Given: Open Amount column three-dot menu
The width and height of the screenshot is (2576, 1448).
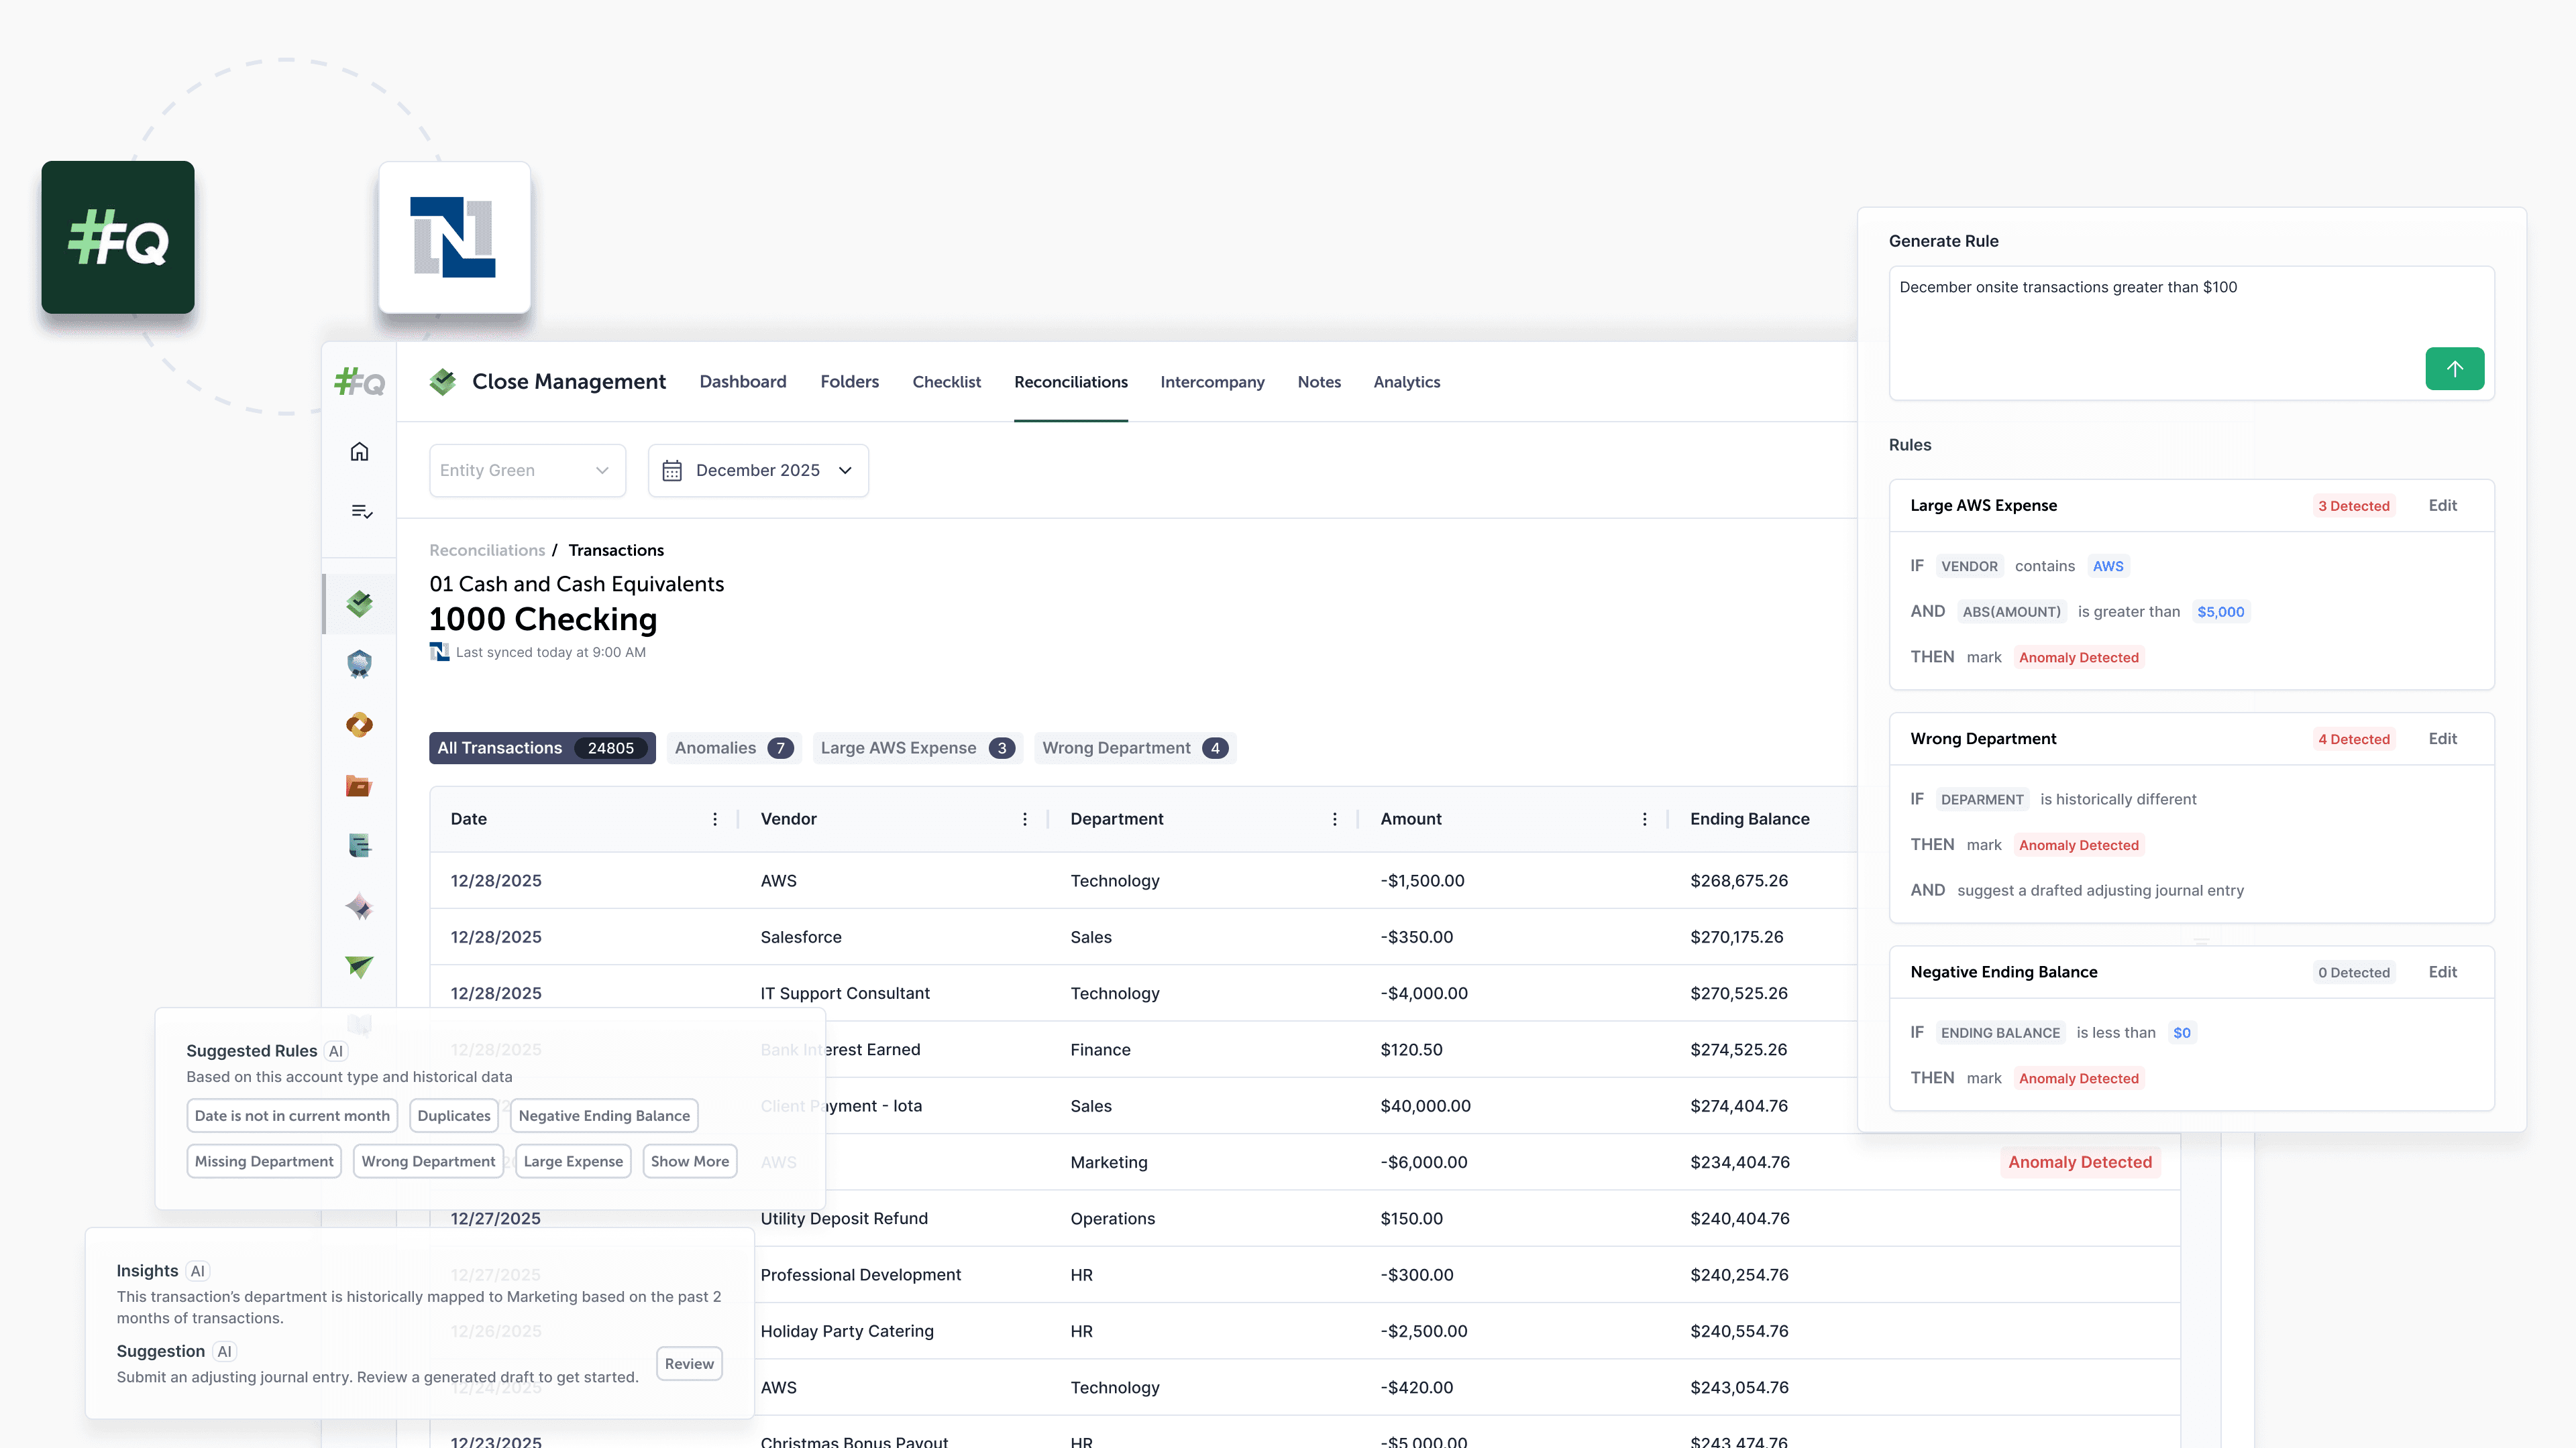Looking at the screenshot, I should (x=1644, y=819).
